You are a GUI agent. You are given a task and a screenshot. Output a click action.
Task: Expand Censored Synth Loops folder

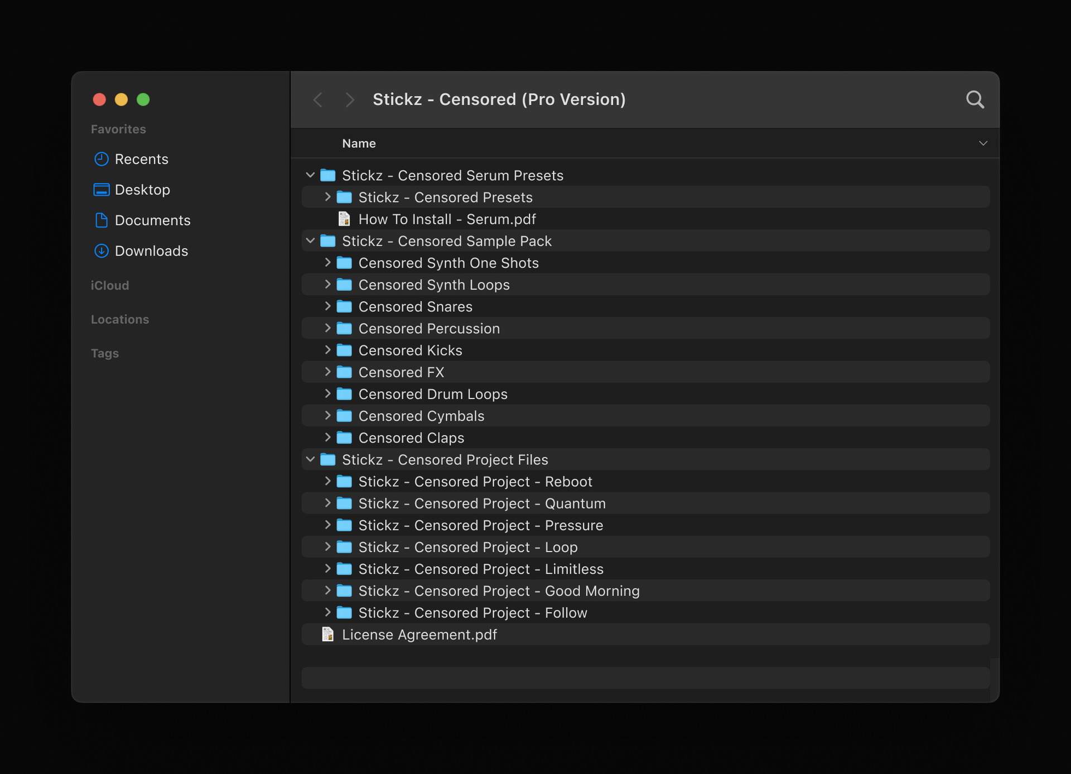[x=327, y=285]
